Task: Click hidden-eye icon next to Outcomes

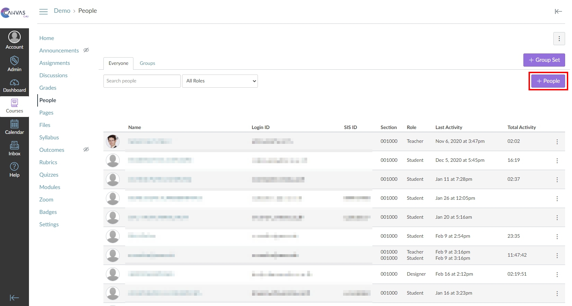Action: 86,150
